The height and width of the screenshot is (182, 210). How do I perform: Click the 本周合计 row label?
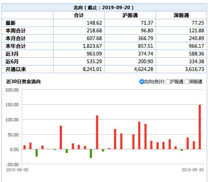[x=16, y=31]
